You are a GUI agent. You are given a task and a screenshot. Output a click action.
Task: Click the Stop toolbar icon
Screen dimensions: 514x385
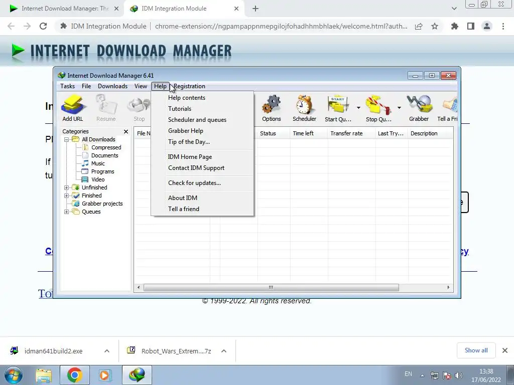(x=139, y=108)
